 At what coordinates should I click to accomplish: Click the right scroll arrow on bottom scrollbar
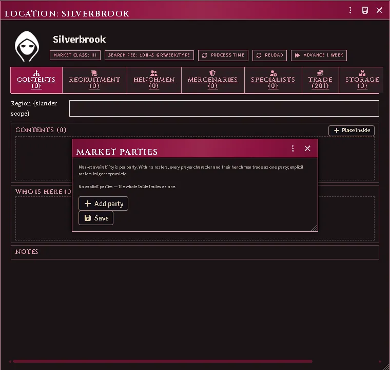pos(380,361)
